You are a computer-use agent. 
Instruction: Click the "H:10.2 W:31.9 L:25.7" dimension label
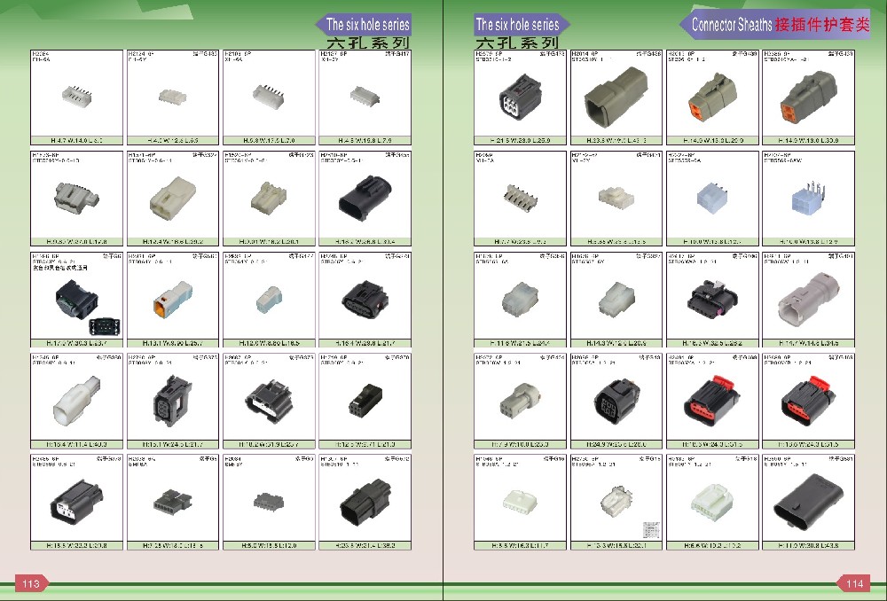[x=269, y=444]
